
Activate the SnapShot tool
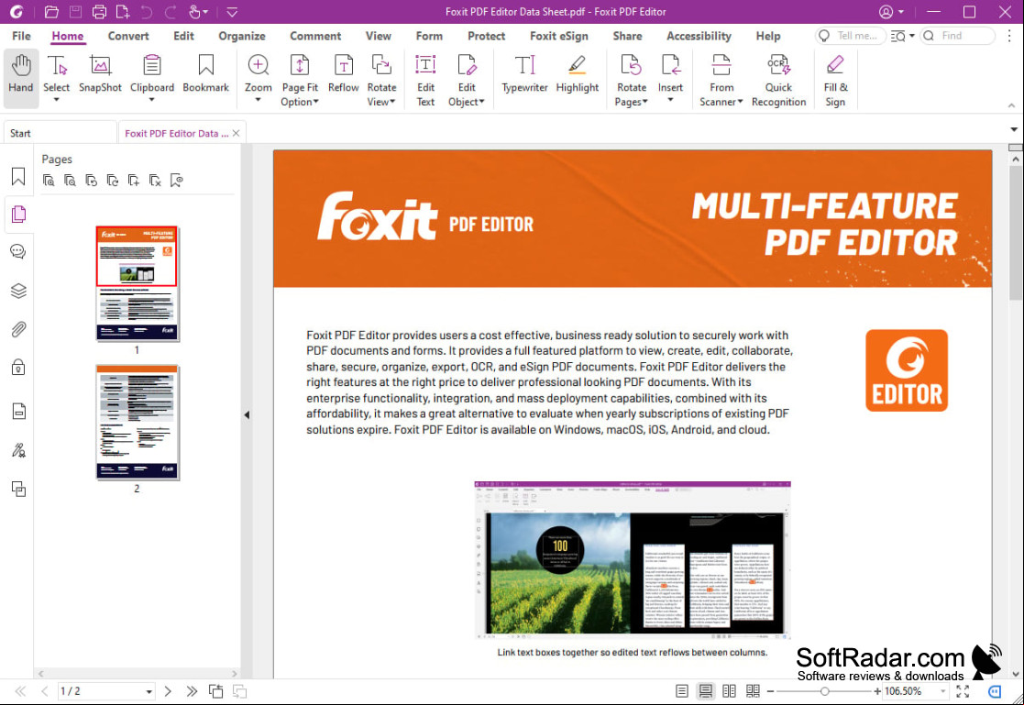pyautogui.click(x=100, y=74)
